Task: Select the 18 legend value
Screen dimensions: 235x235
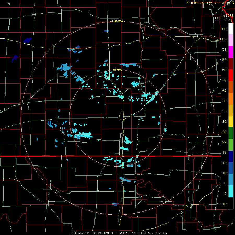Action: [x=224, y=152]
